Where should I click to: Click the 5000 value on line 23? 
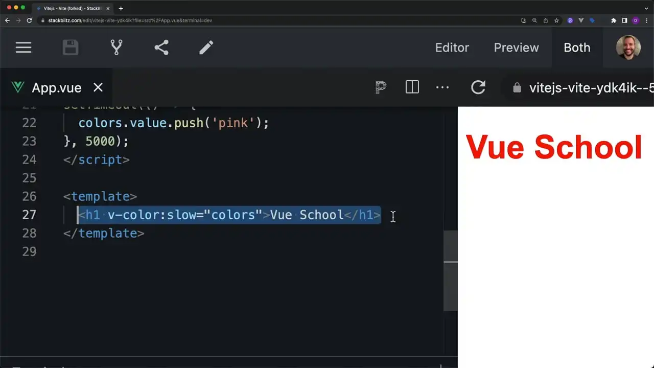100,141
